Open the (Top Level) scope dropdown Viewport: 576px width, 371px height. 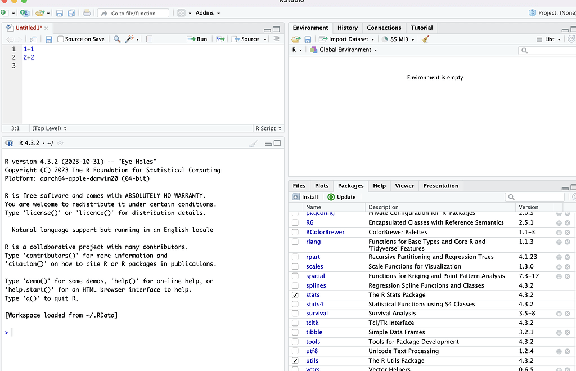tap(49, 128)
